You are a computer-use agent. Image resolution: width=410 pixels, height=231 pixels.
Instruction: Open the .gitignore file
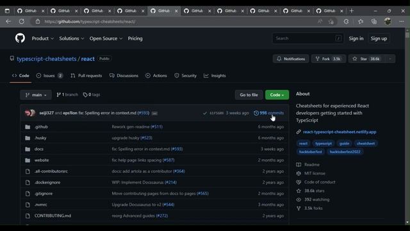pos(44,194)
